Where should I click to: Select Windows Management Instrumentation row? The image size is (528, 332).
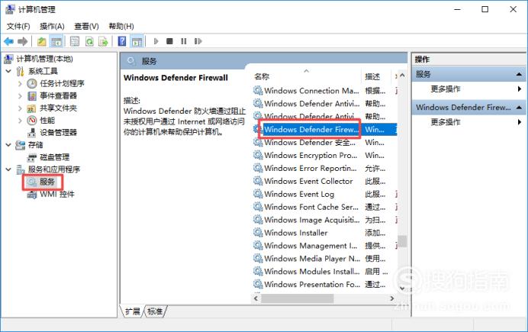324,246
